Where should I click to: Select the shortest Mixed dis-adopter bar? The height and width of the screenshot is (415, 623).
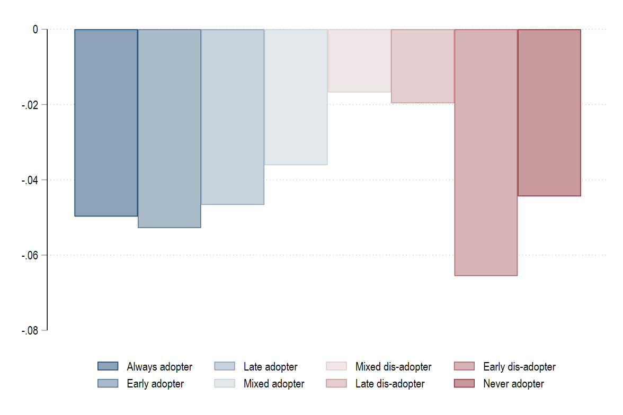359,61
